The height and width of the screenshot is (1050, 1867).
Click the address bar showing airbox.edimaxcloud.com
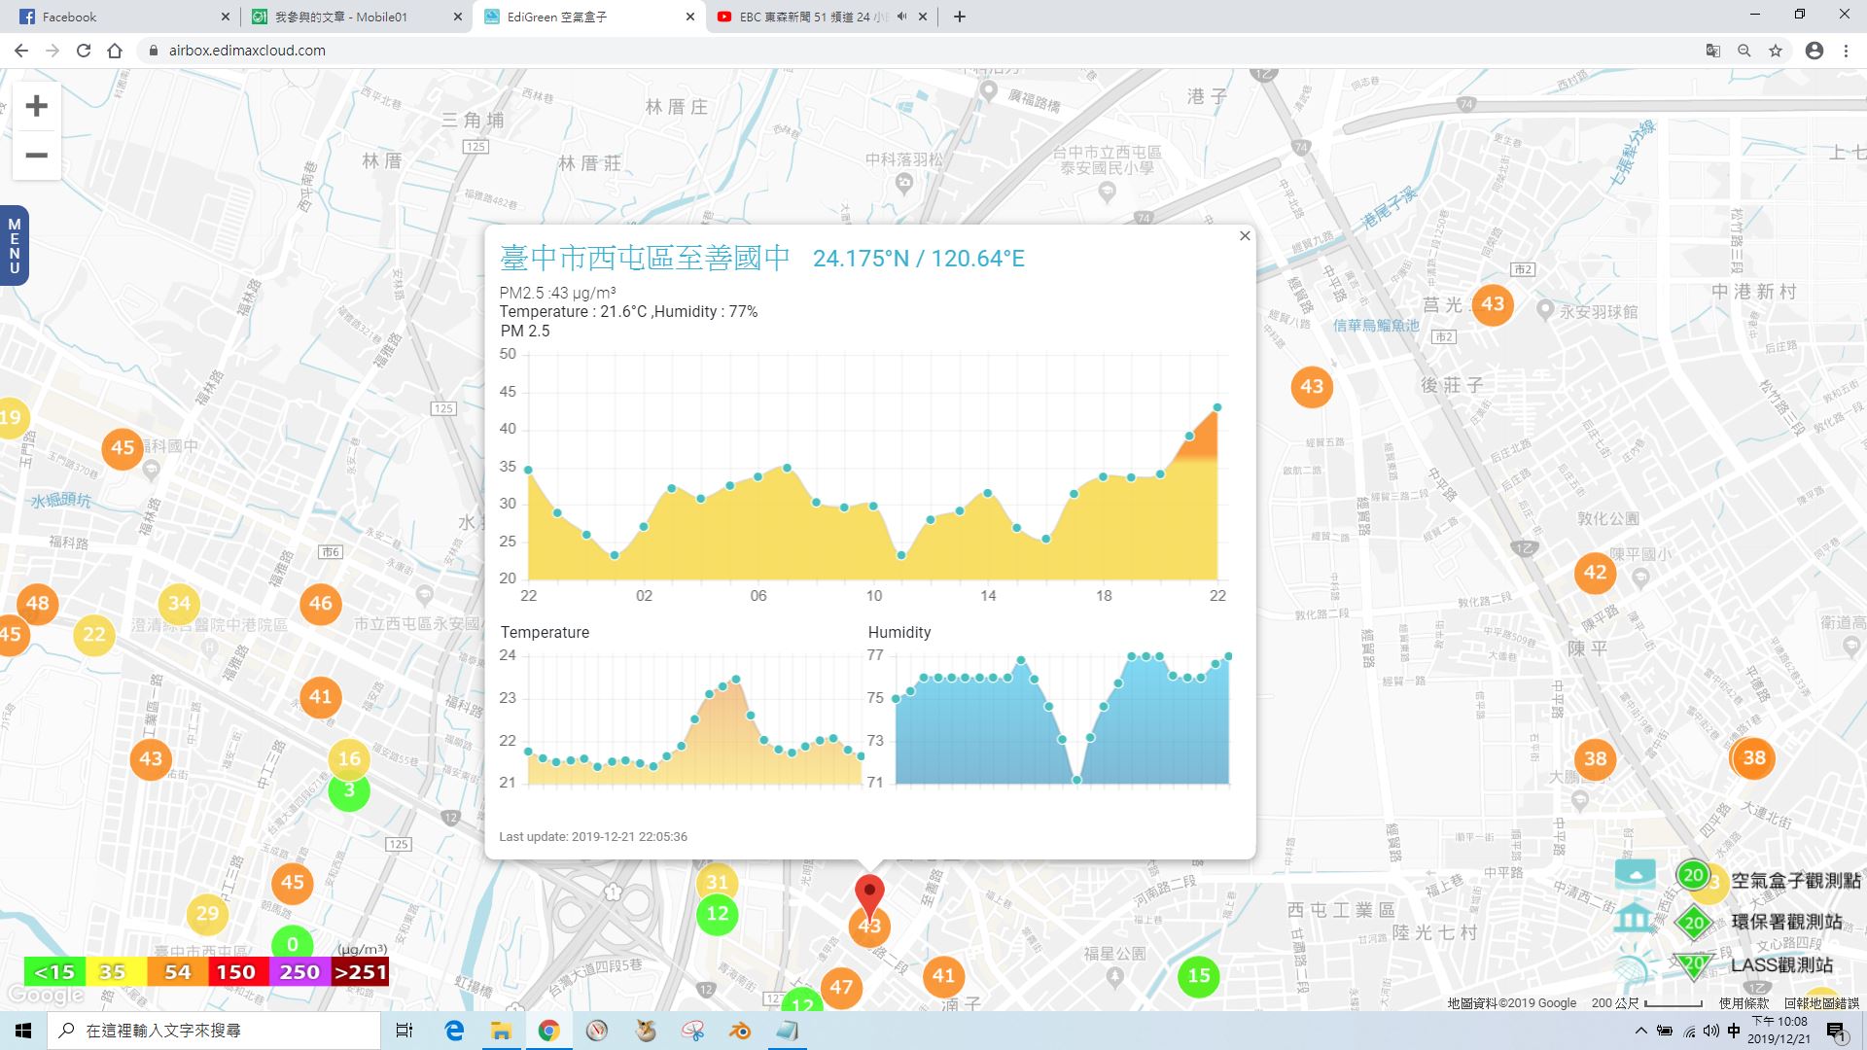click(914, 51)
